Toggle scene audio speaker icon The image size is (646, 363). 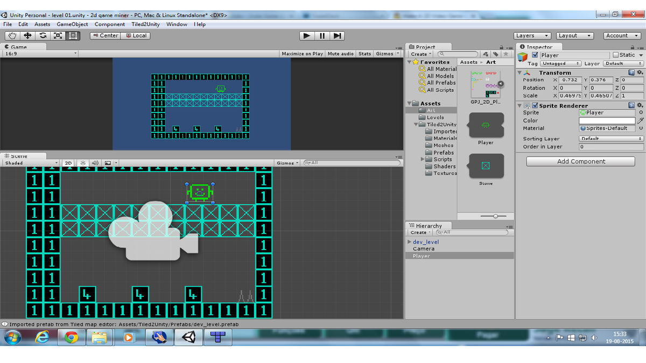coord(95,163)
